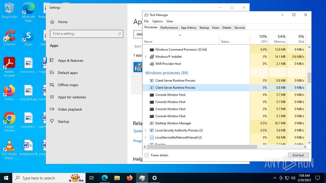Image resolution: width=326 pixels, height=183 pixels.
Task: Switch to the Users tab
Action: point(216,28)
